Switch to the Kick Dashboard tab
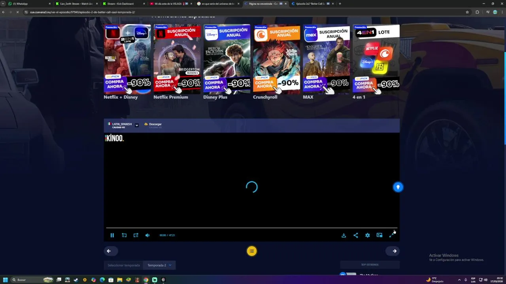506x284 pixels. [x=123, y=4]
